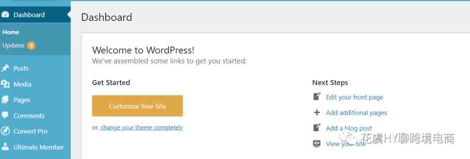Click the pencil icon beside Edit your front page
The width and height of the screenshot is (470, 159).
(x=317, y=97)
